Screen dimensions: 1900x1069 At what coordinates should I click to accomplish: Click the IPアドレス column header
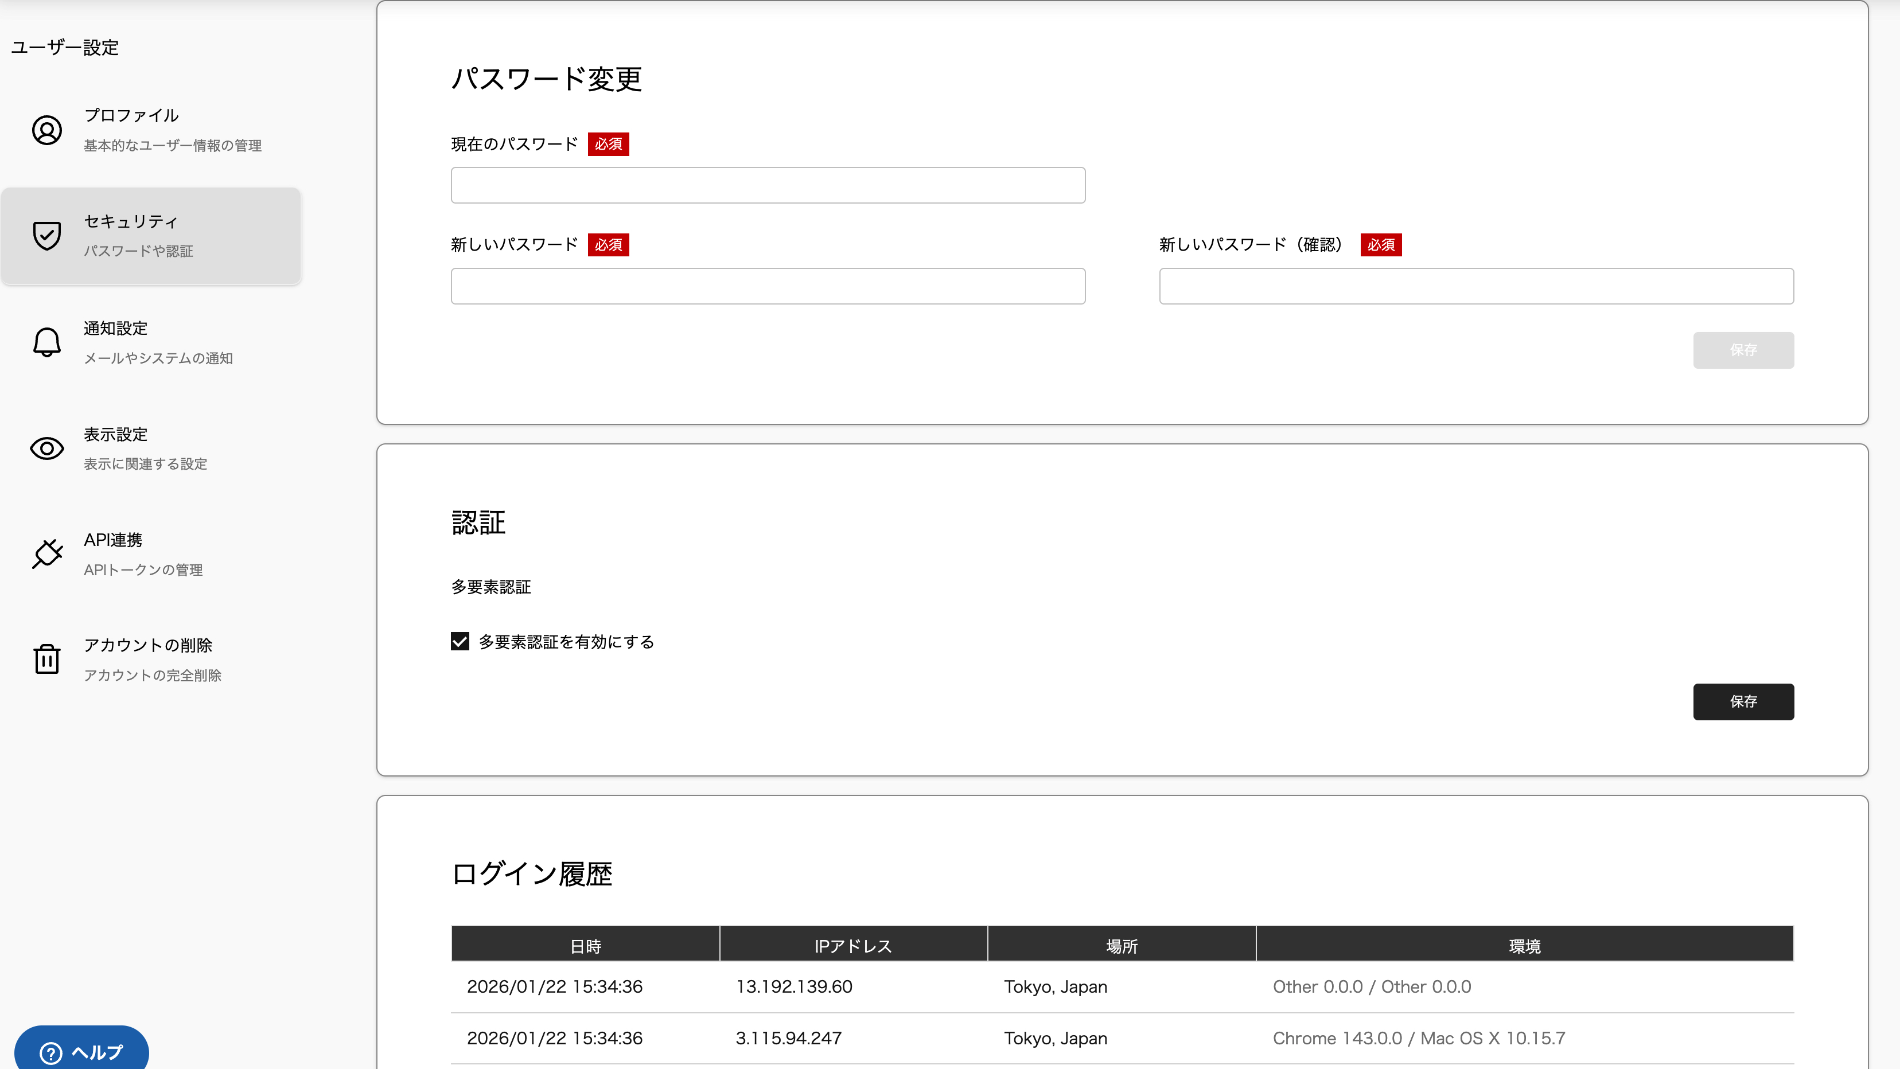point(854,945)
